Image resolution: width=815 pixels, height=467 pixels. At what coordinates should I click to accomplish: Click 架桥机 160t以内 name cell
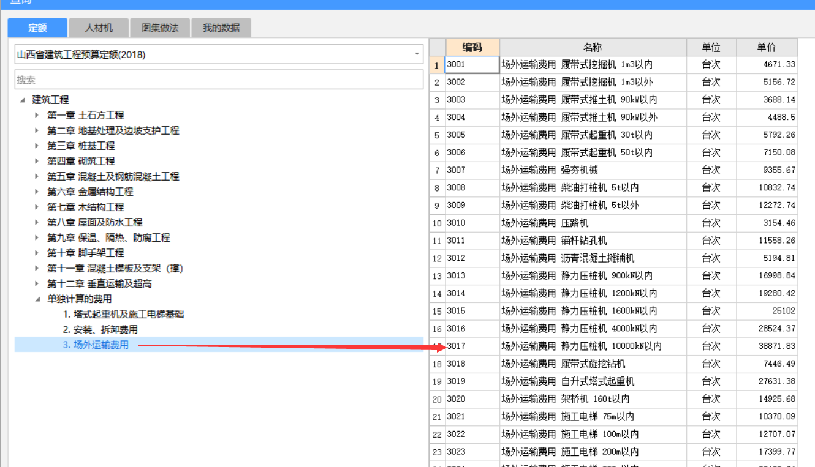[x=593, y=399]
